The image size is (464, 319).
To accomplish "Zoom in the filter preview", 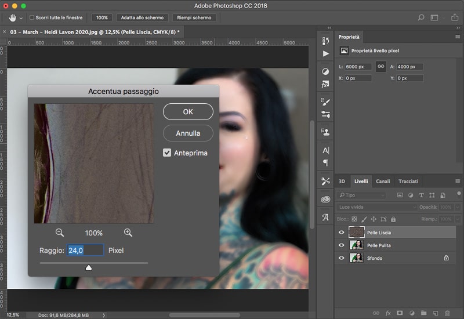I will (x=128, y=233).
